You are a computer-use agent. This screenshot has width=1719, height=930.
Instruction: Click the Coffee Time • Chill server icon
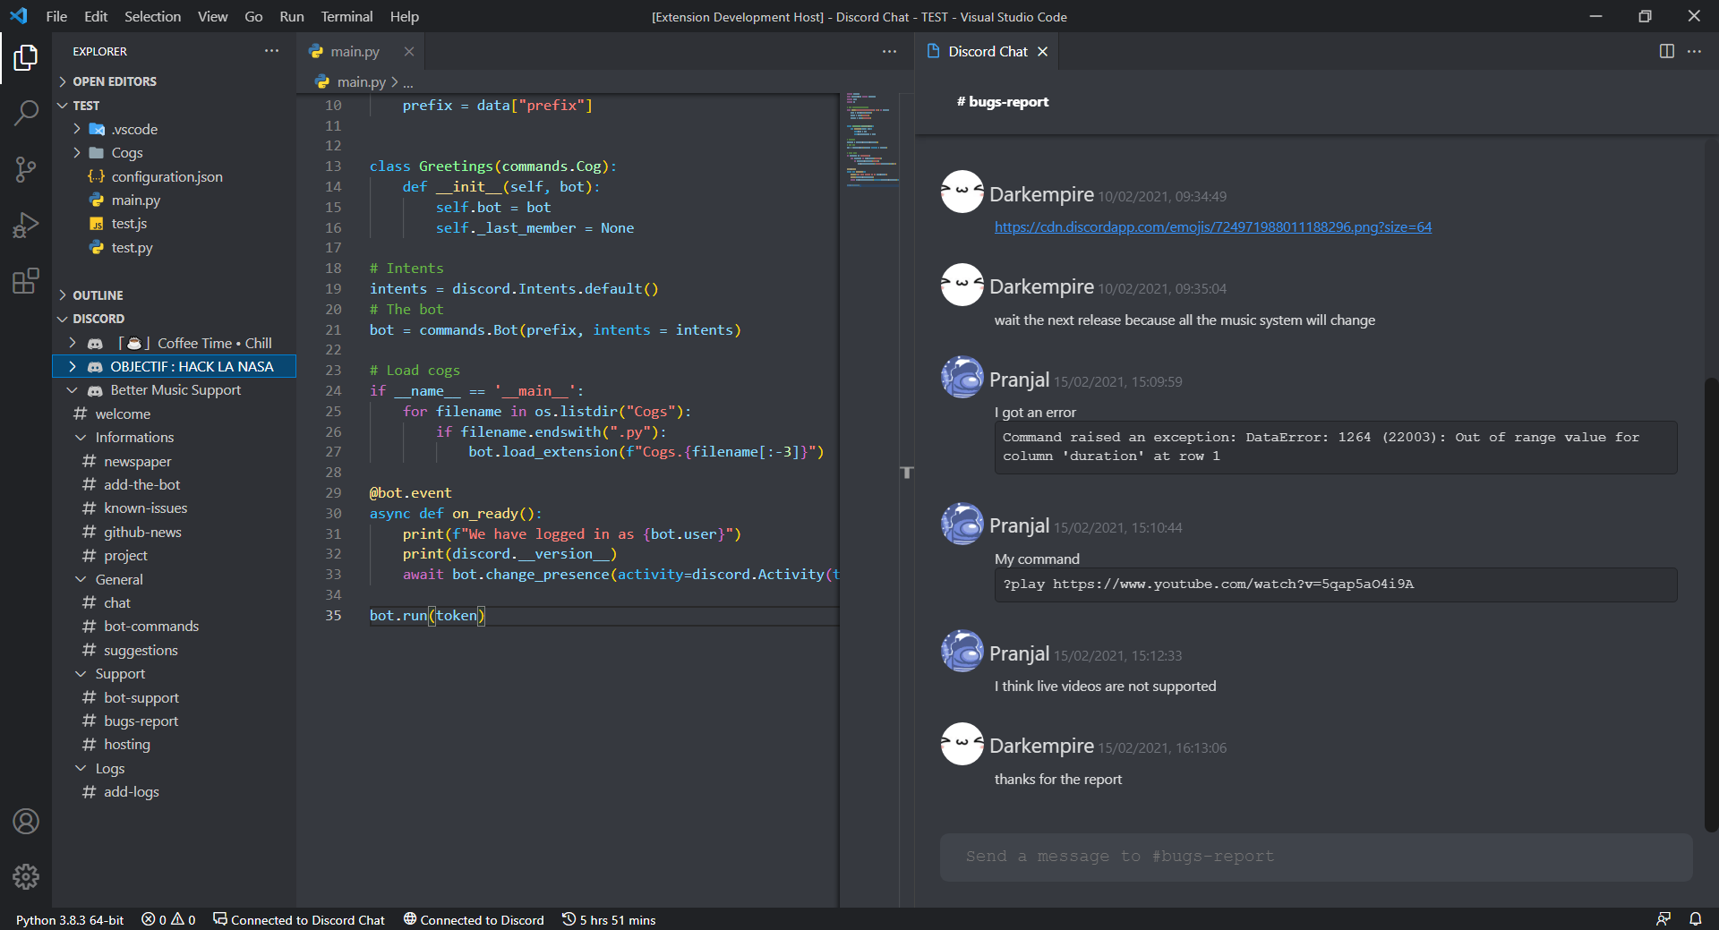95,344
